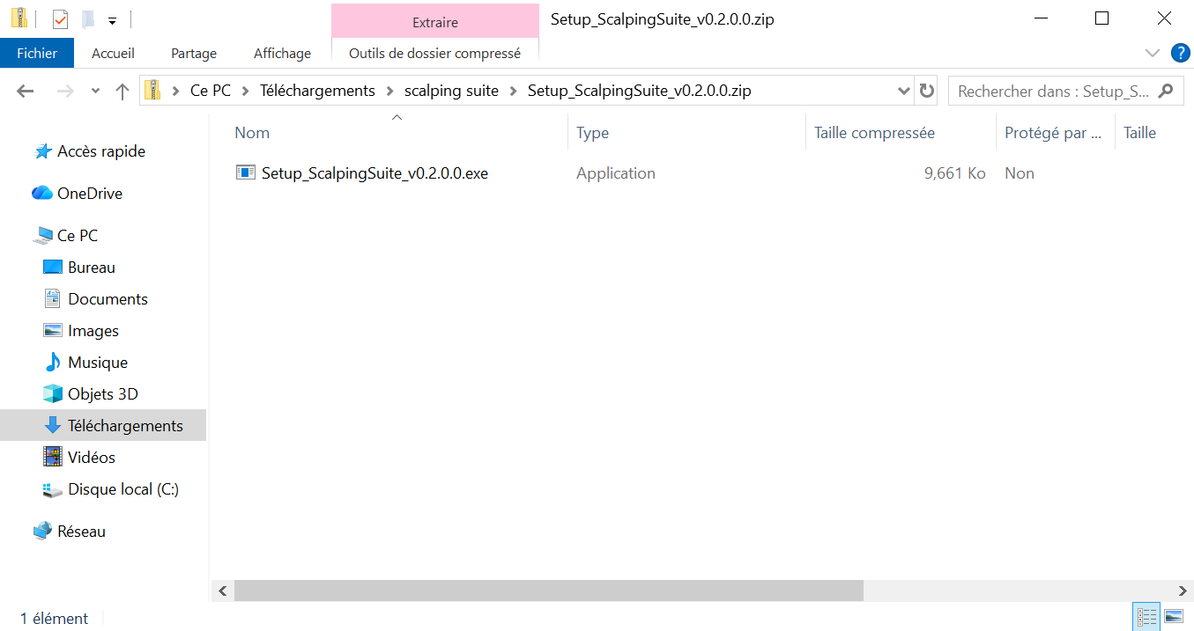Switch to large thumbnails view icon

click(x=1174, y=616)
